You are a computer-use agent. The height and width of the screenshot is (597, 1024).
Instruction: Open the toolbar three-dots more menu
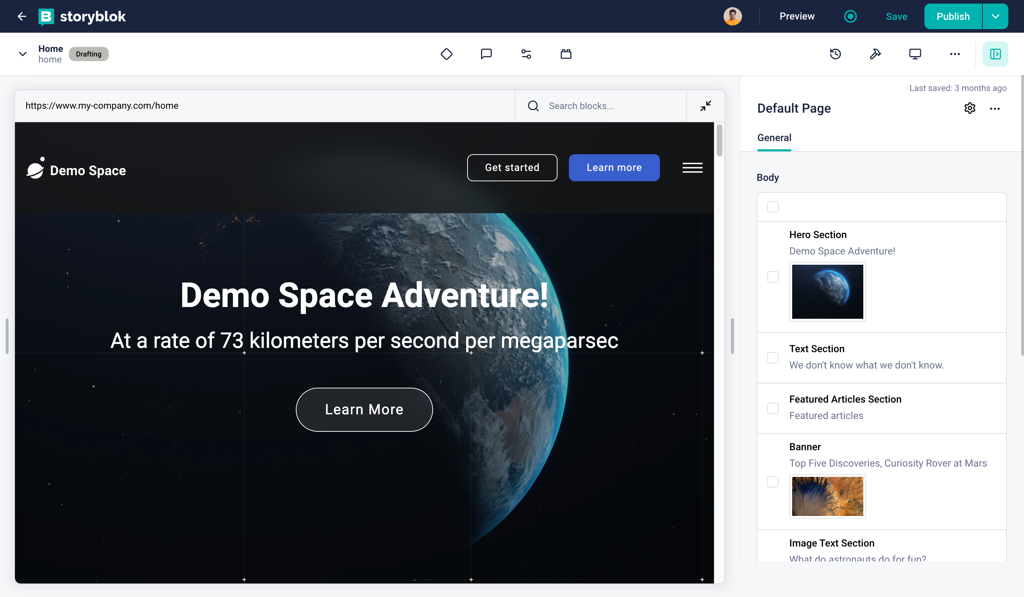point(955,54)
